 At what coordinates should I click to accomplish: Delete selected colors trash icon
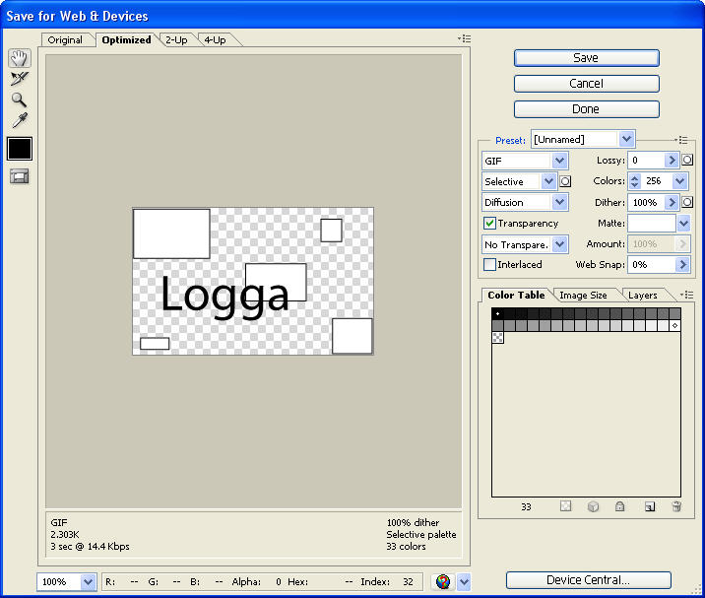[676, 506]
